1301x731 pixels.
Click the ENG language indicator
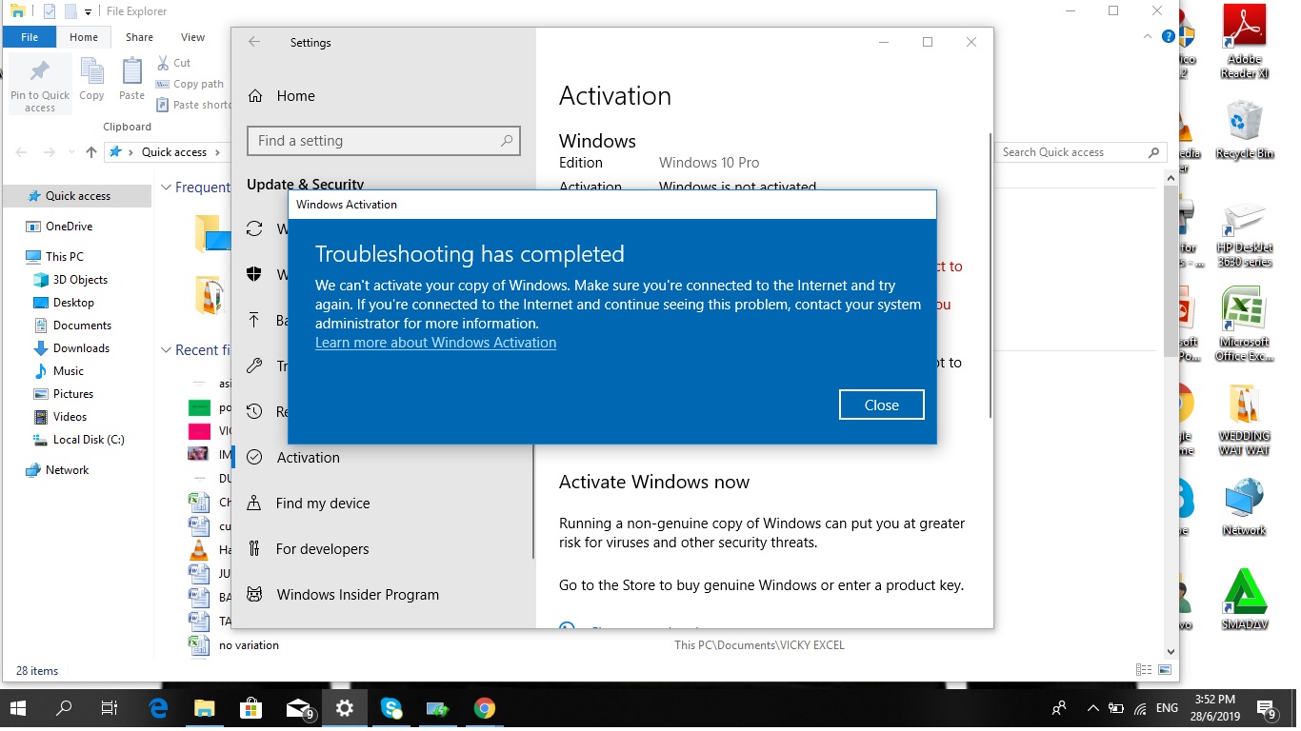coord(1167,708)
